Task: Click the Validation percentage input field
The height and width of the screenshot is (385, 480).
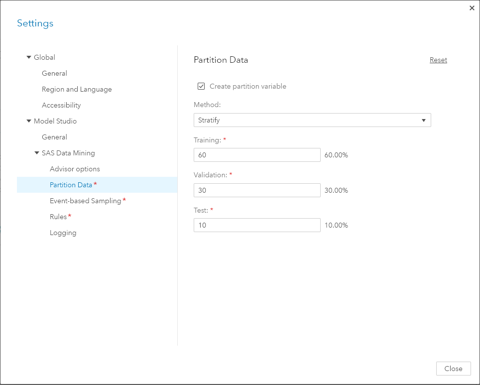Action: 257,190
